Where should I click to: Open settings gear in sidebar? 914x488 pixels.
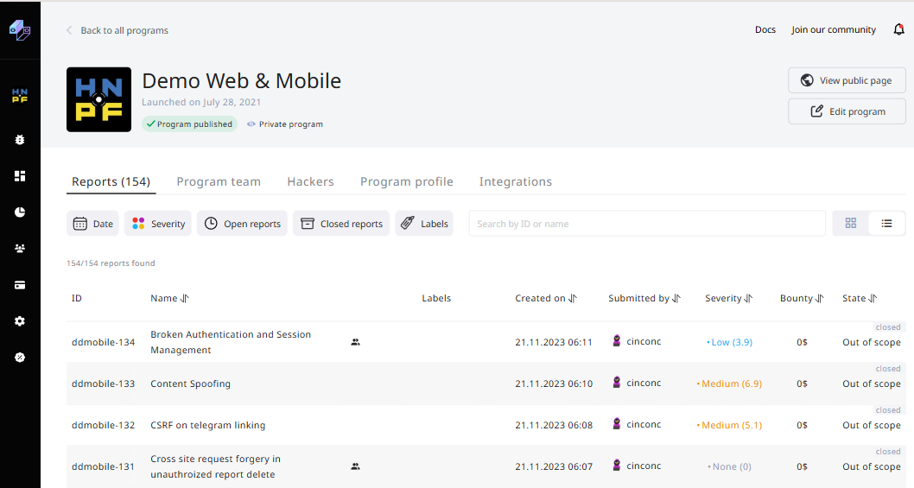[20, 321]
